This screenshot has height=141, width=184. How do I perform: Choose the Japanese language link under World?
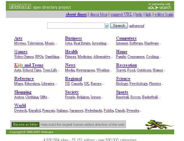76,110
